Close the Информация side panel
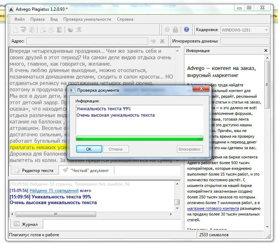The image size is (278, 243). coord(266,51)
